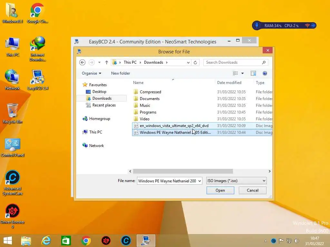Open Internet Download Manager desktop icon
Viewport: 330px width, 247px height.
(37, 49)
